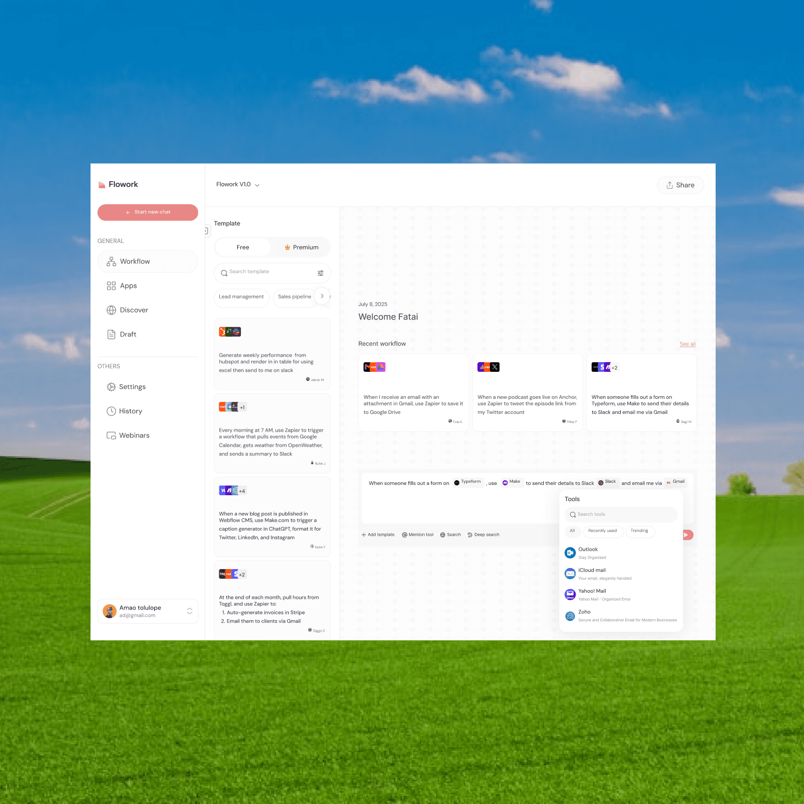Open the Gmail attachment to Drive workflow
804x804 pixels.
pos(413,392)
